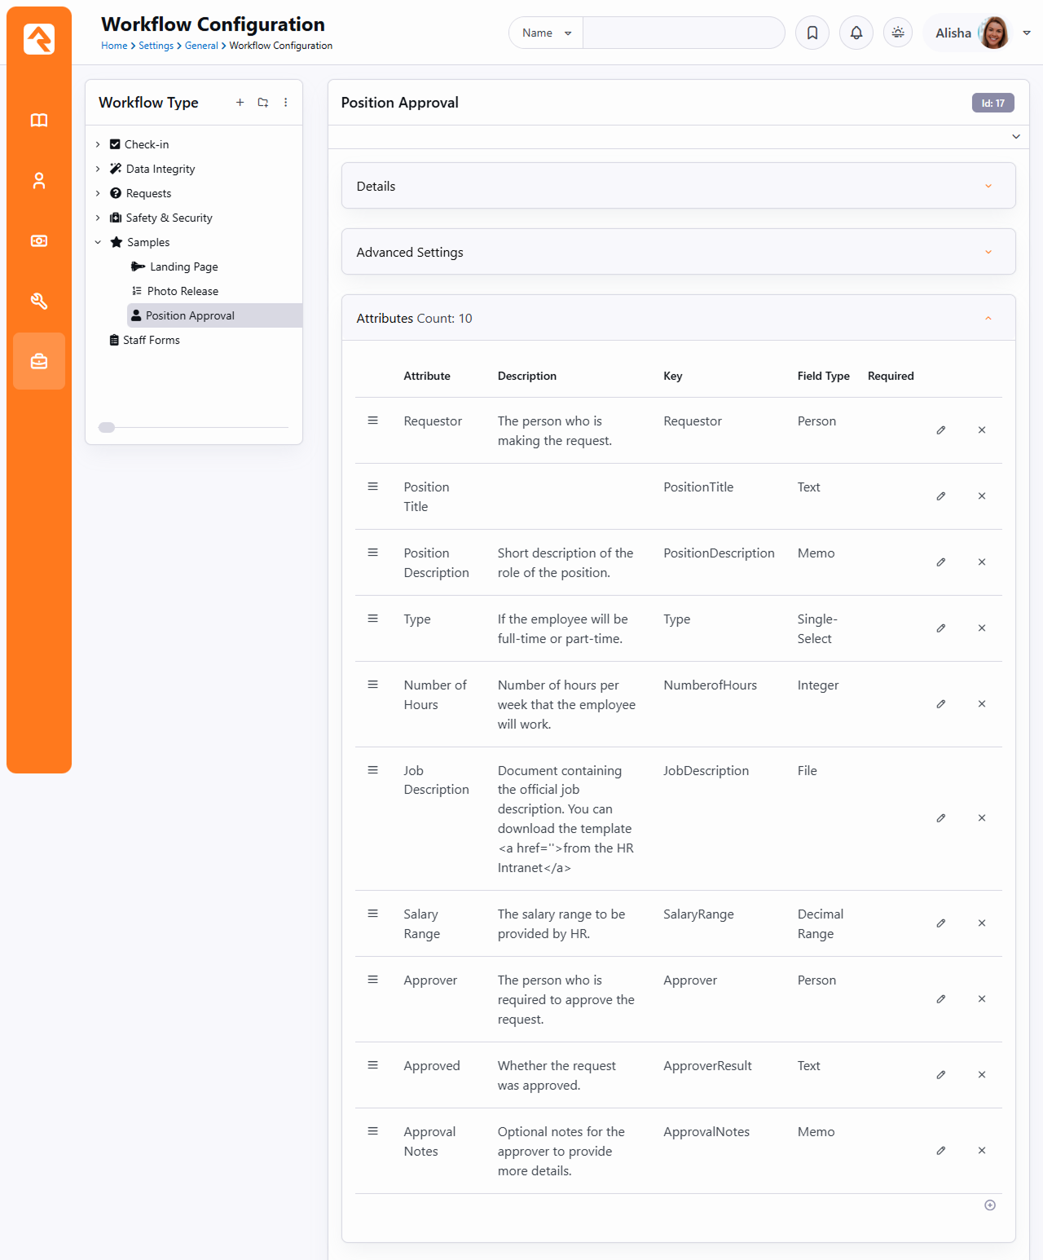Collapse the Attributes Count section

[x=988, y=319]
